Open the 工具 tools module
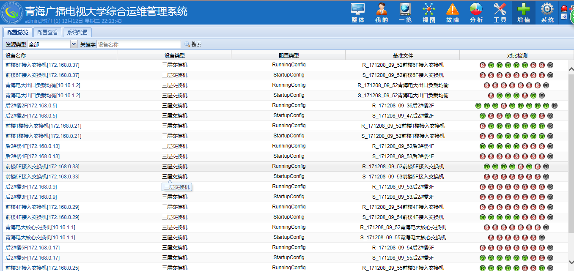 (x=500, y=13)
